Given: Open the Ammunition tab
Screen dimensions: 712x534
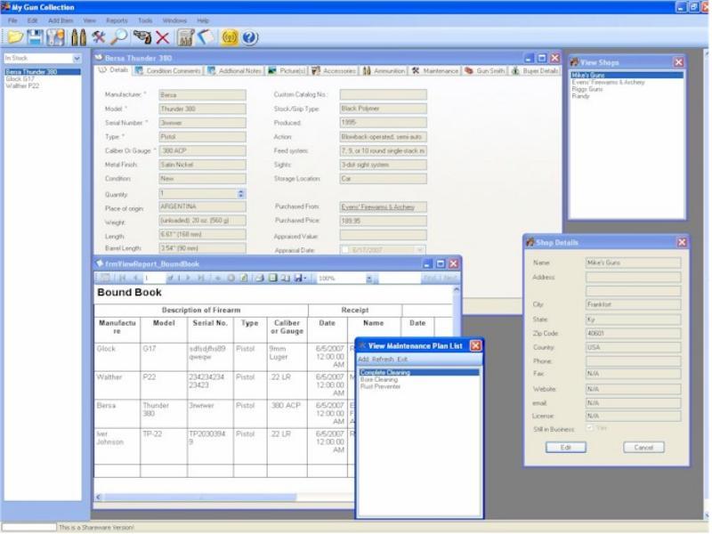Looking at the screenshot, I should coord(384,71).
